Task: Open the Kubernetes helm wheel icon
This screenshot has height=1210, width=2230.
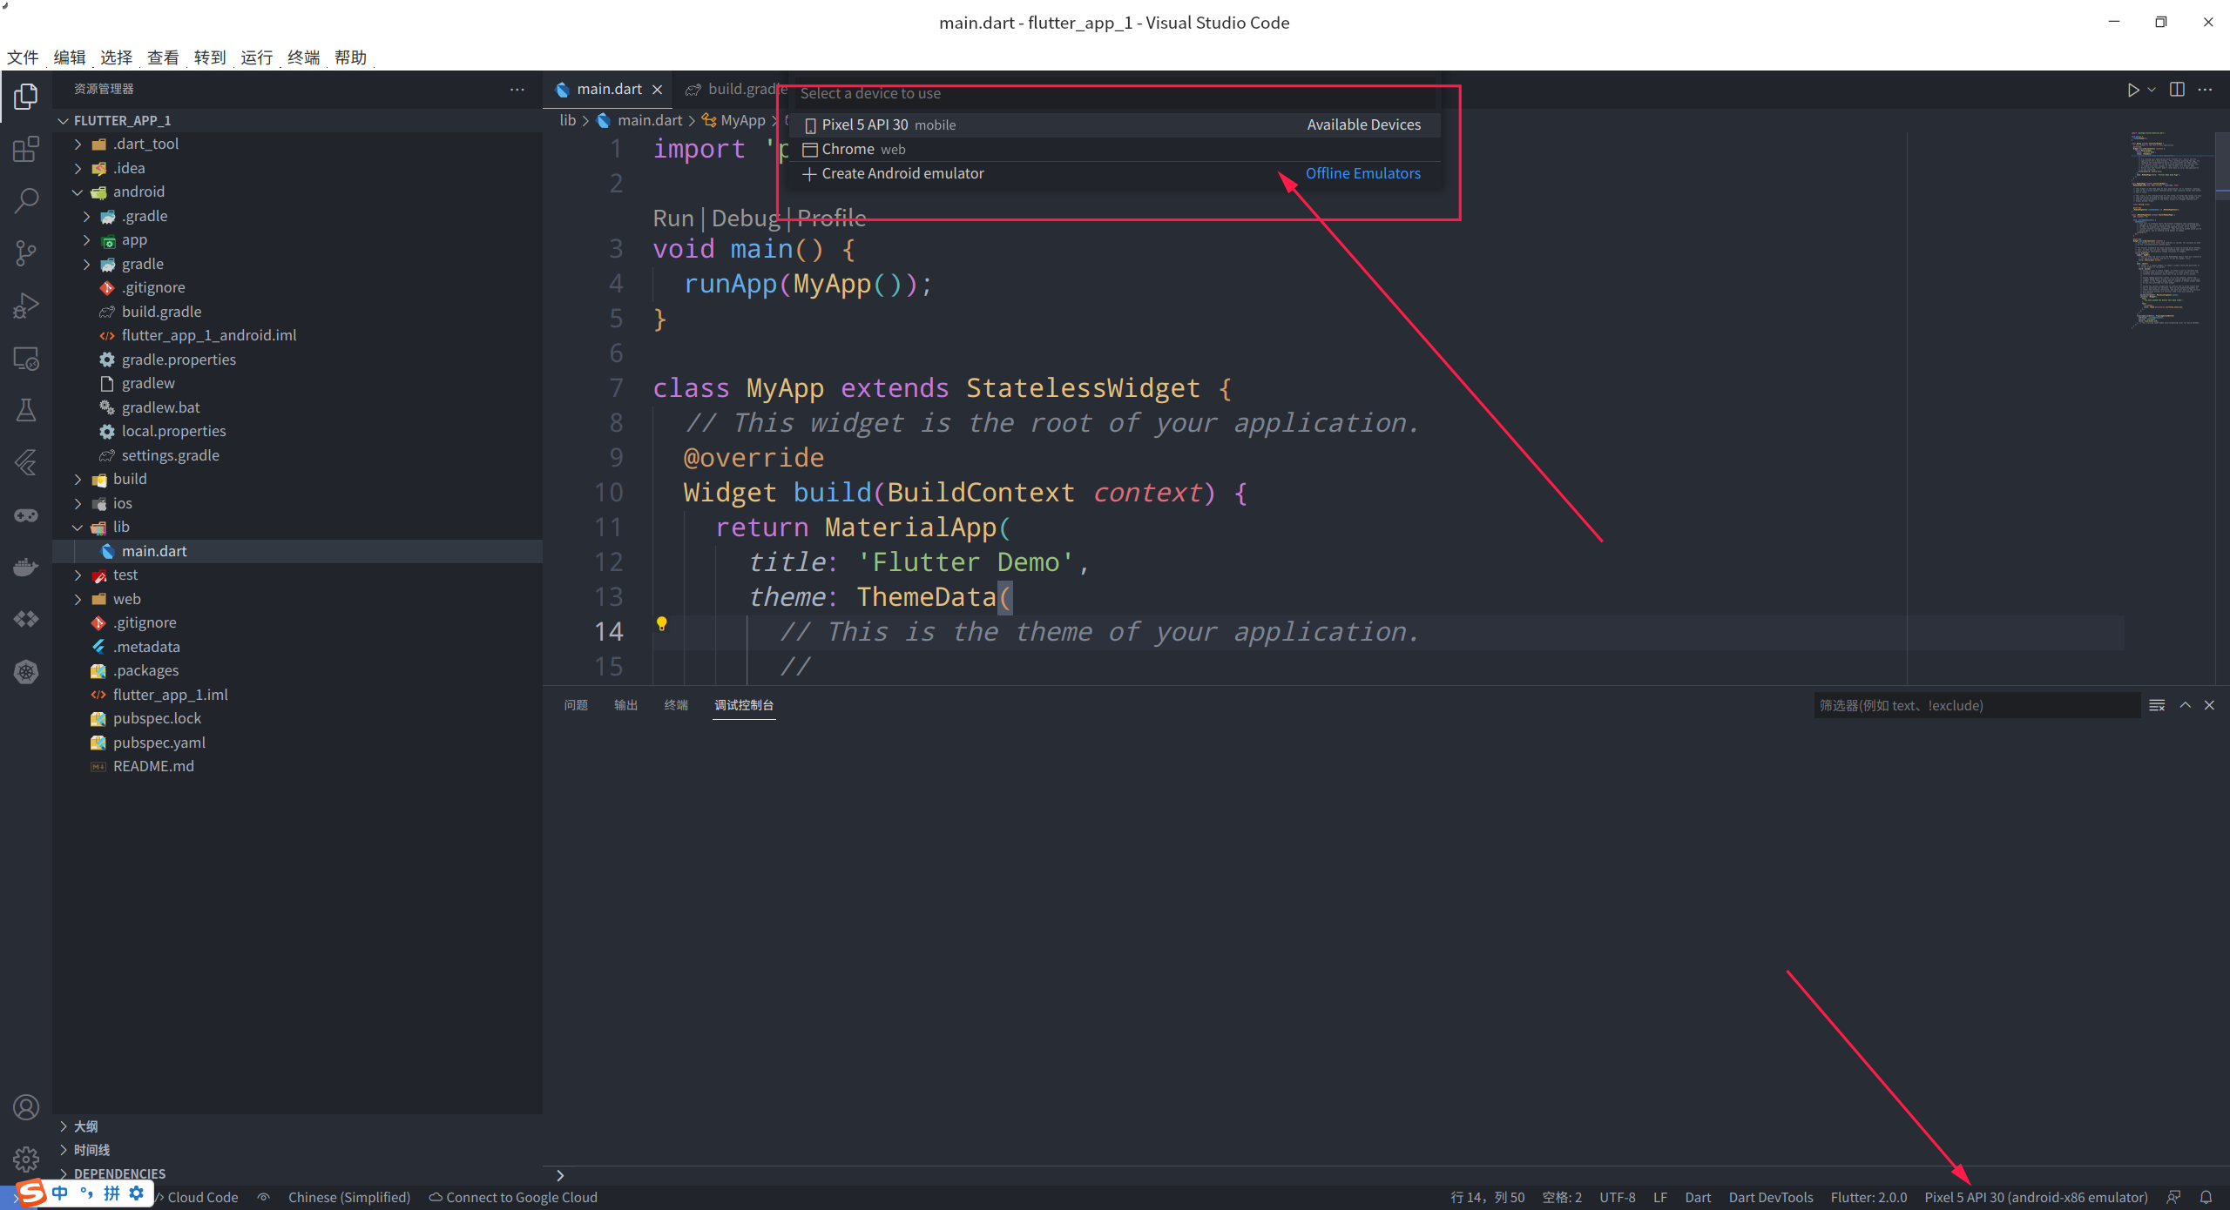Action: [x=26, y=671]
